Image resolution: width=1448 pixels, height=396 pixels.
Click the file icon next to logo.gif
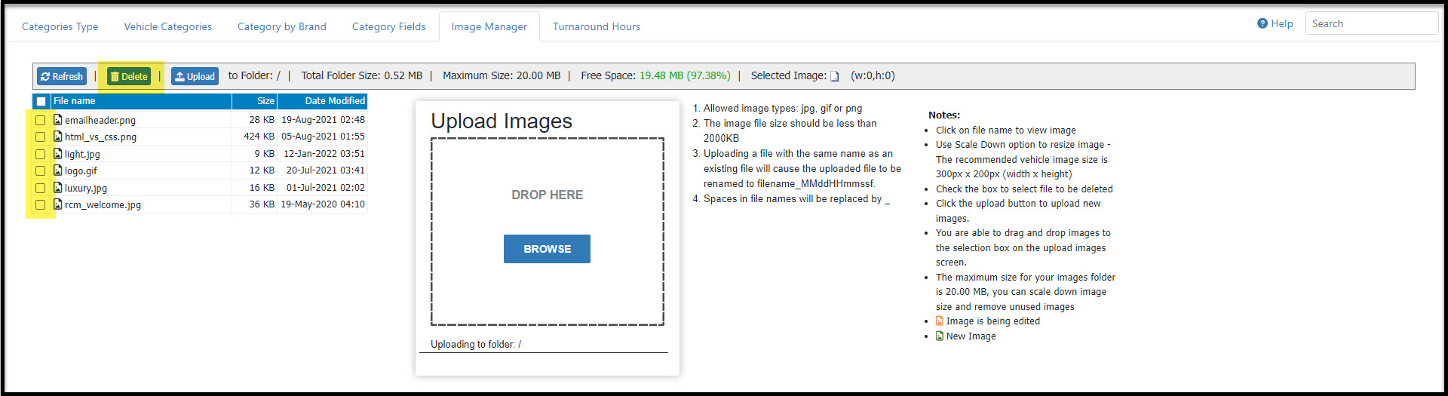tap(57, 170)
